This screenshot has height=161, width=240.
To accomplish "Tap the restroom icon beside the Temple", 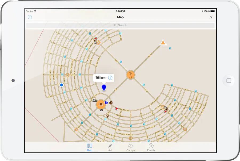I will [170, 48].
